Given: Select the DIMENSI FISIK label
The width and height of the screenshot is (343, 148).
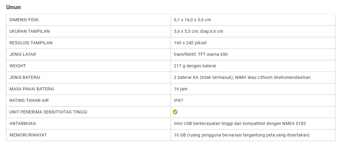Looking at the screenshot, I should pos(24,20).
